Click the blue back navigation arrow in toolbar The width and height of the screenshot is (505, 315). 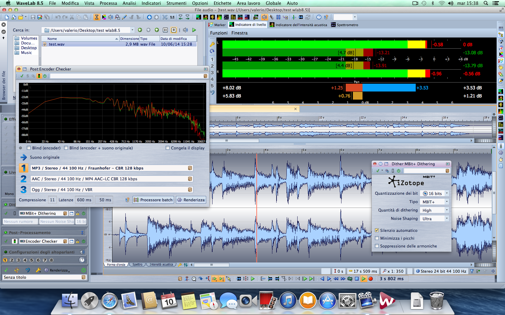(x=149, y=17)
